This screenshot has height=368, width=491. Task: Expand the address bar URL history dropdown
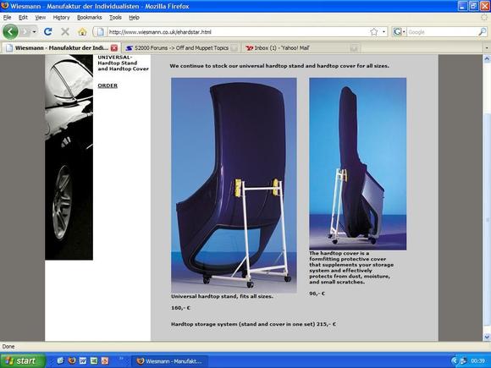383,32
